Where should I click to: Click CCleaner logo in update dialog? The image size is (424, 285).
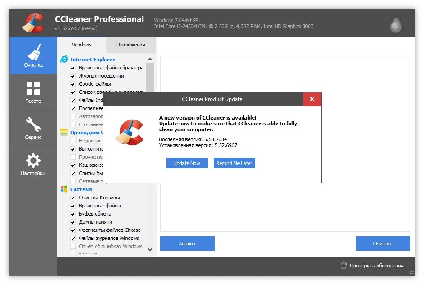point(129,132)
